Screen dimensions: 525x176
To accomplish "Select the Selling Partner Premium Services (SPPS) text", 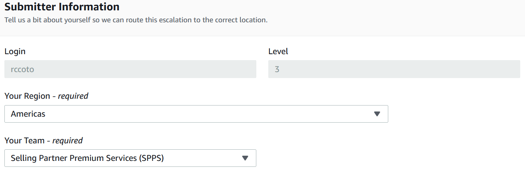I will coord(87,158).
